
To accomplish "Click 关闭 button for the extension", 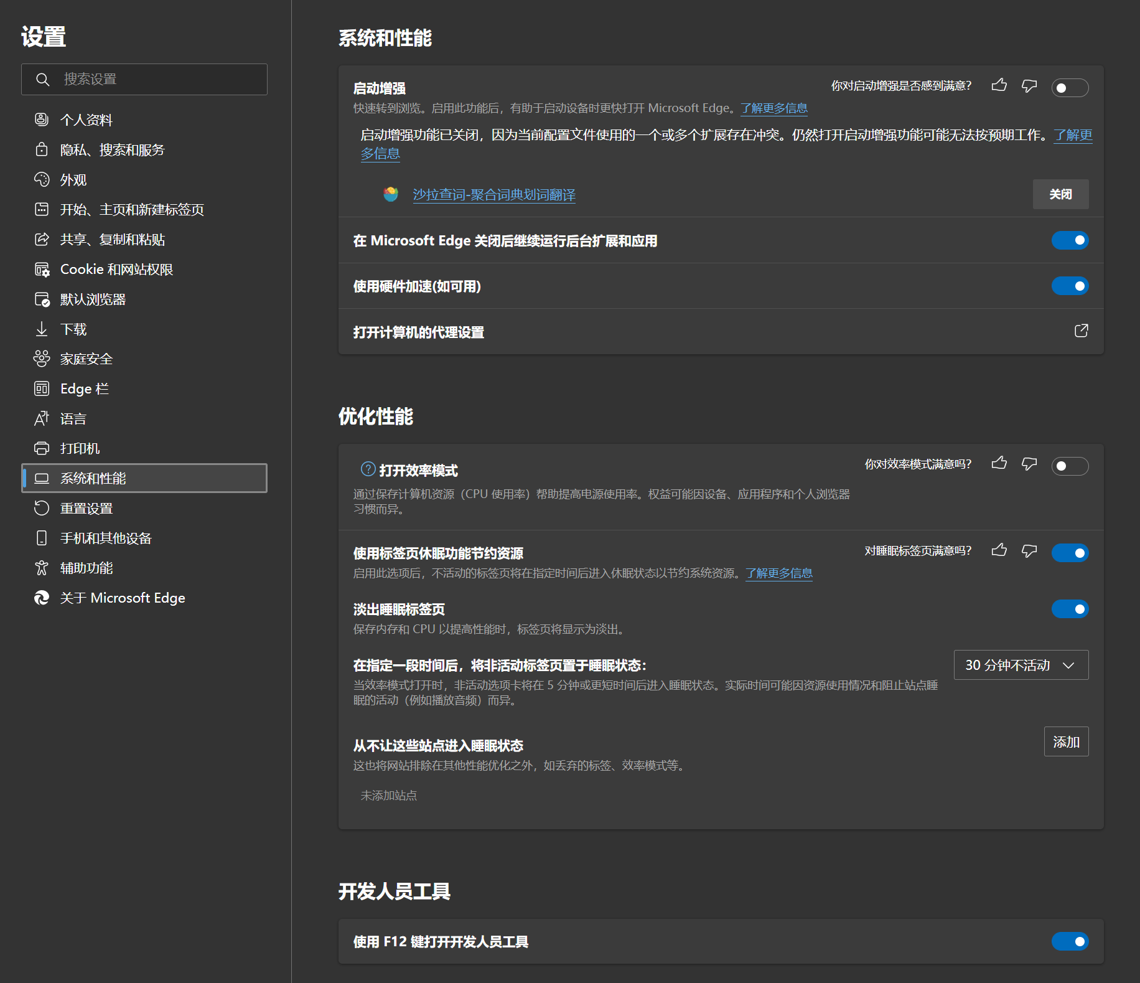I will (x=1060, y=194).
